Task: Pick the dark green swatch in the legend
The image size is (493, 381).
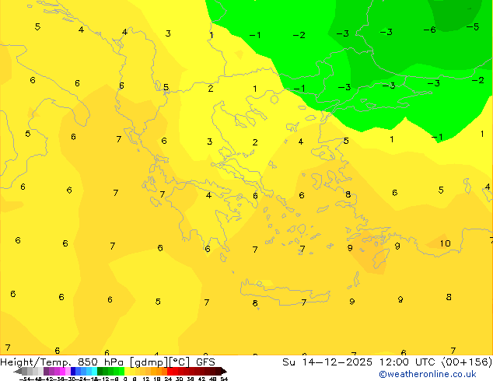Action: click(x=100, y=371)
